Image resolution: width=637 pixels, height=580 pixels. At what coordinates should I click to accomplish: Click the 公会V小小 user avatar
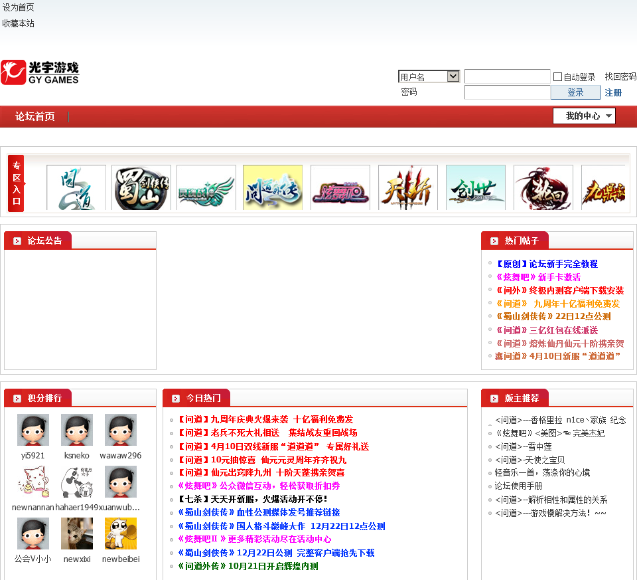33,533
